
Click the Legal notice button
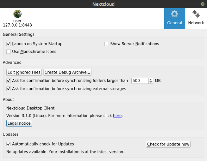click(x=19, y=123)
